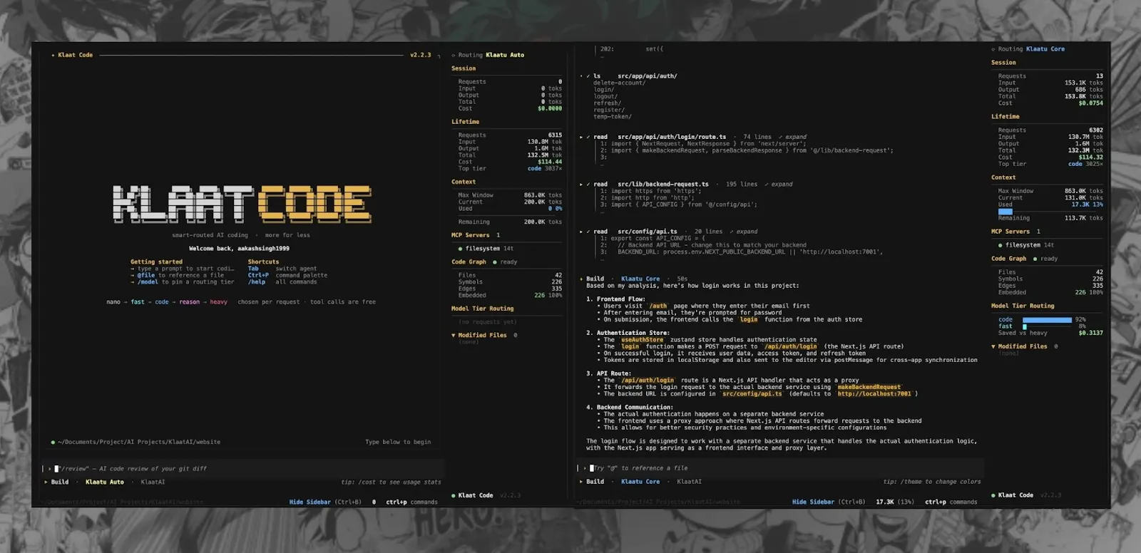Click the fast tier routing bar 8%
The height and width of the screenshot is (553, 1141).
tap(1025, 326)
